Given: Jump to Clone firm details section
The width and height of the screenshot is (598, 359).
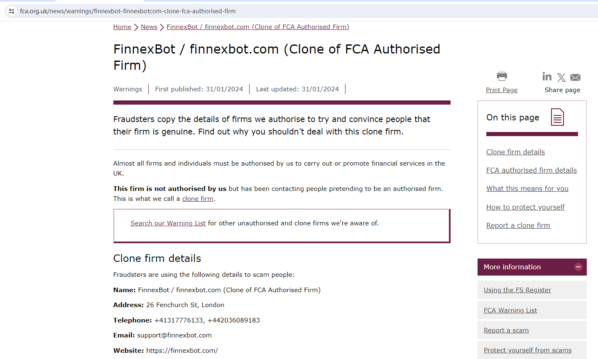Looking at the screenshot, I should tap(515, 152).
